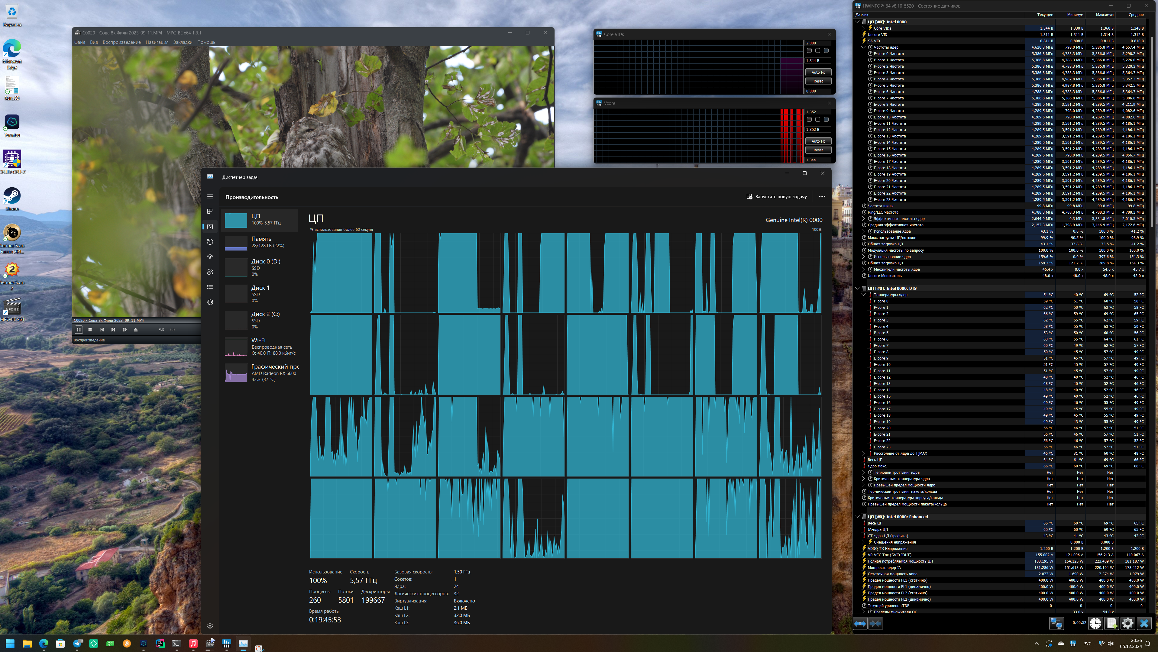Pause playback in MPC-BE
Image resolution: width=1158 pixels, height=652 pixels.
[79, 329]
